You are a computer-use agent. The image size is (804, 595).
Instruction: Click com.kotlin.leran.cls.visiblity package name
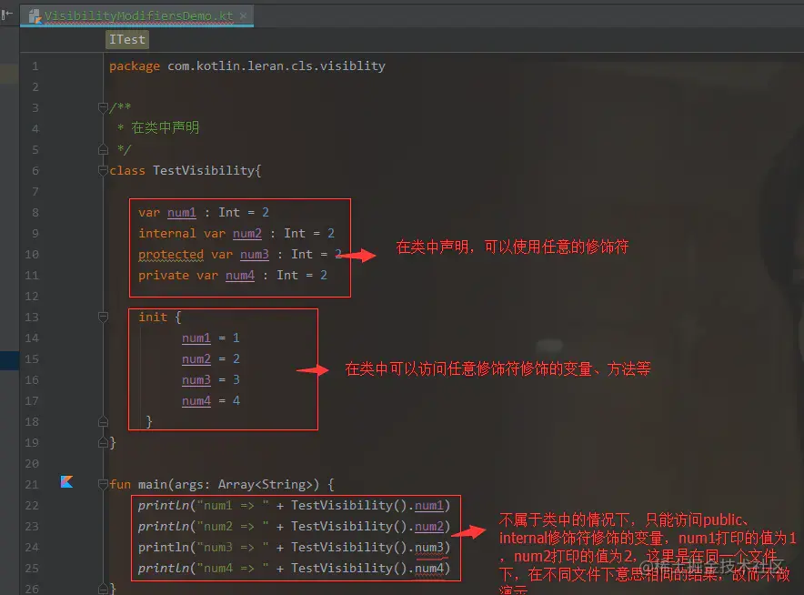coord(276,66)
